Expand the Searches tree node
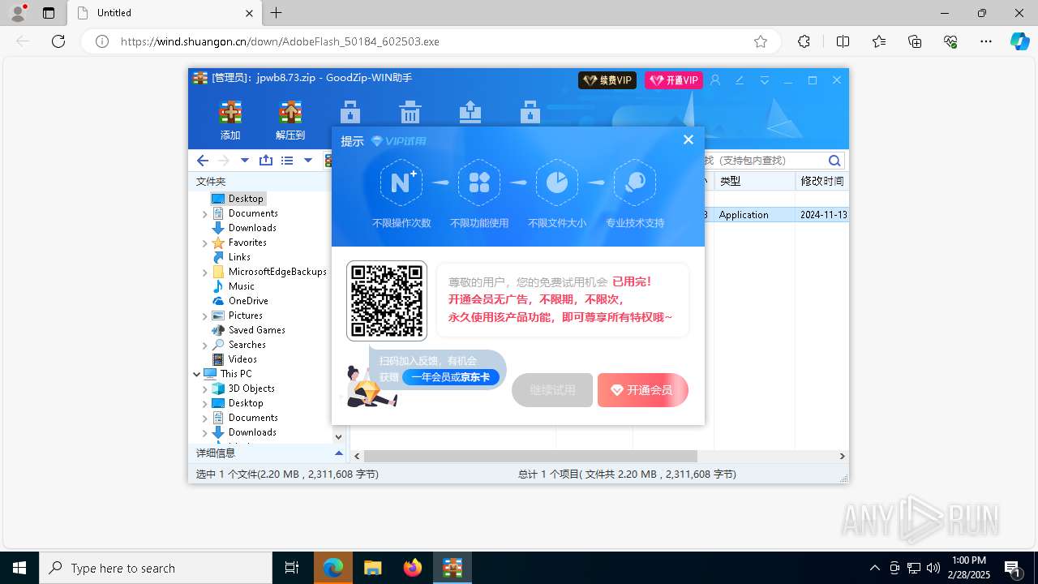1038x584 pixels. point(204,345)
